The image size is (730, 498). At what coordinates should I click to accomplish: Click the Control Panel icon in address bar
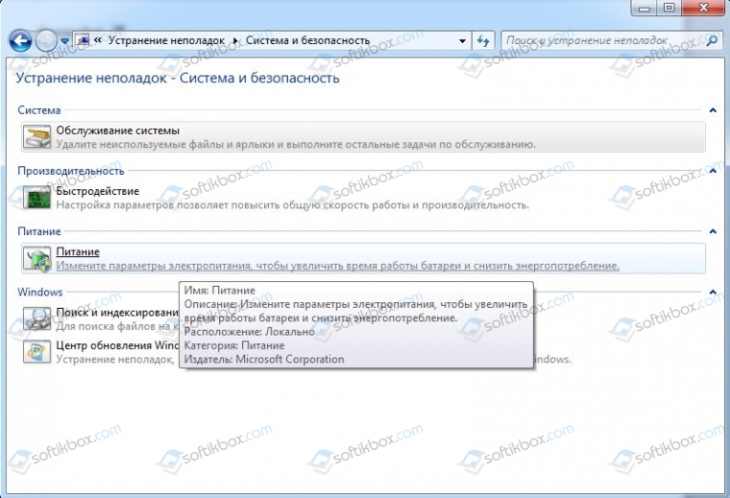coord(83,40)
